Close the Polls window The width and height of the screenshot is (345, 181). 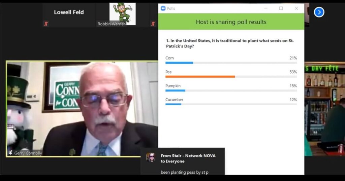click(296, 8)
